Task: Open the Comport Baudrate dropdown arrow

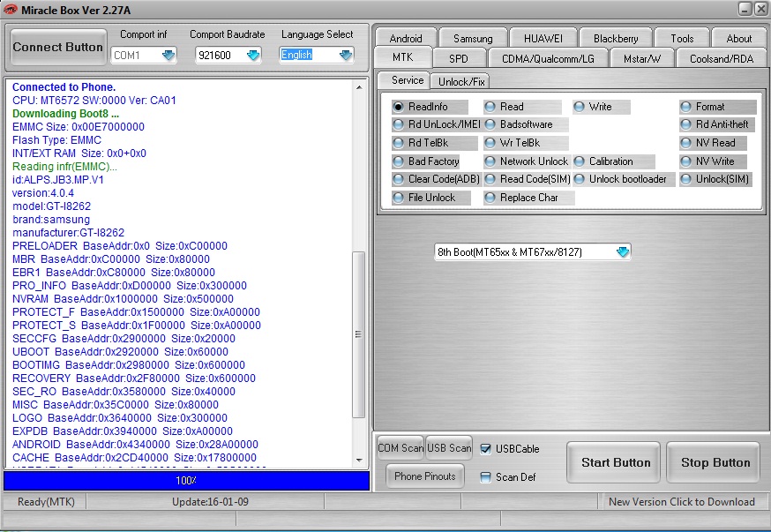Action: point(253,55)
